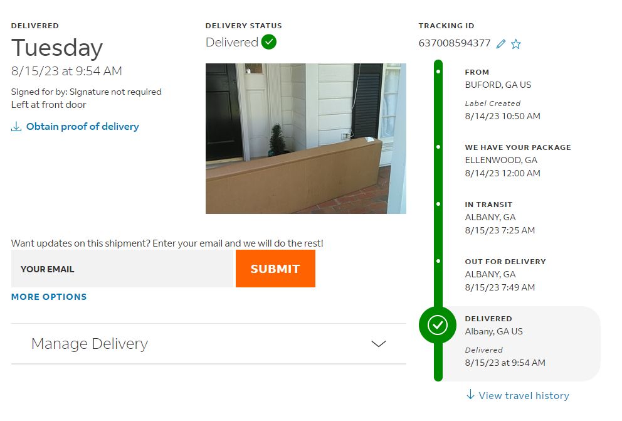The height and width of the screenshot is (421, 622).
Task: Click the pencil edit icon beside tracking ID
Action: click(501, 44)
